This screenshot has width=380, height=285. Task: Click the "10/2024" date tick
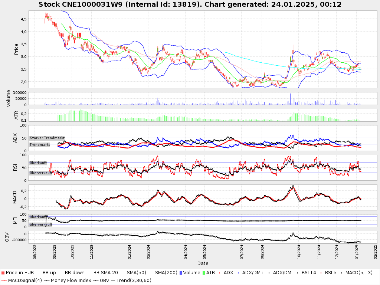pos(299,252)
